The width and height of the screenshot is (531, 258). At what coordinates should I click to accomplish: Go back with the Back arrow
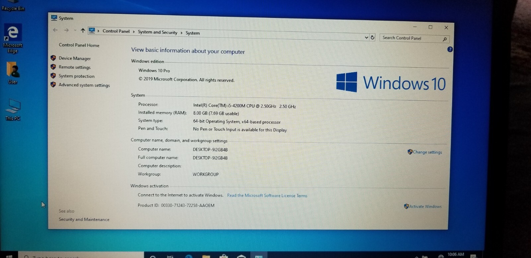[x=55, y=30]
